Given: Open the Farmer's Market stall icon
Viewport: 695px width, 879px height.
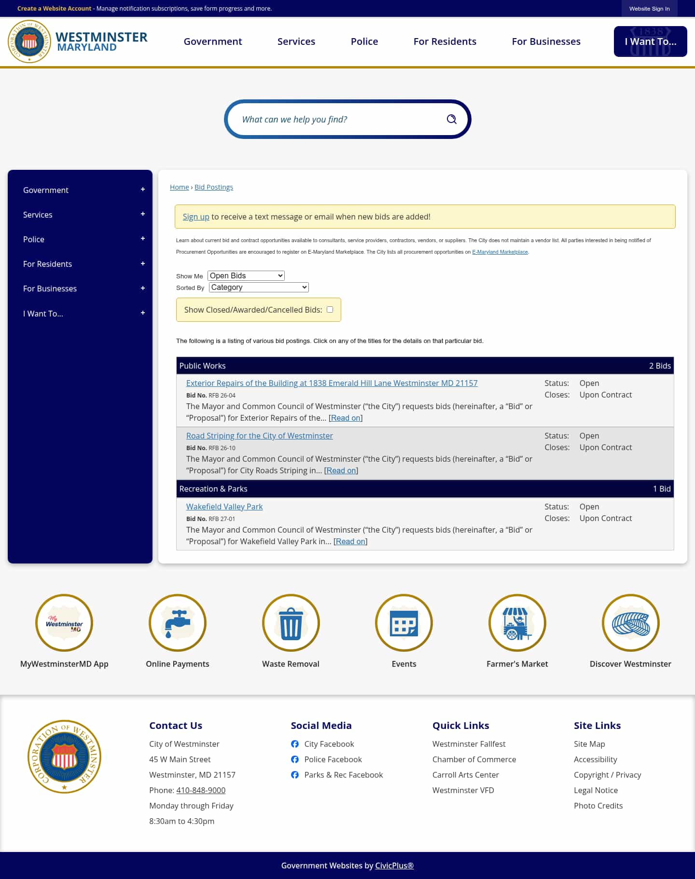Looking at the screenshot, I should pos(517,623).
